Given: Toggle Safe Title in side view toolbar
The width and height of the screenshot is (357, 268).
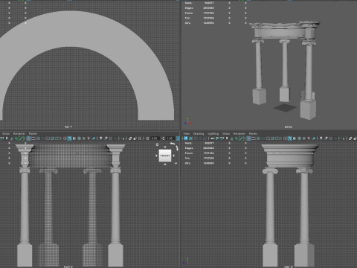Looking at the screenshot, I should tap(277, 138).
